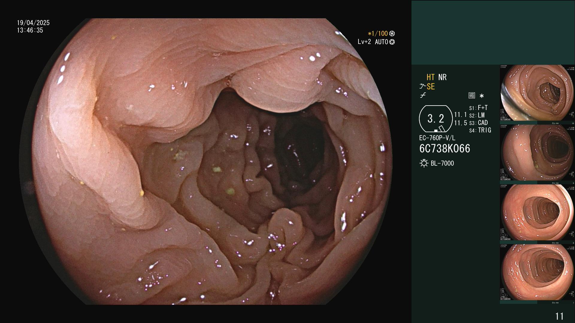Click the SE indicator

(431, 86)
